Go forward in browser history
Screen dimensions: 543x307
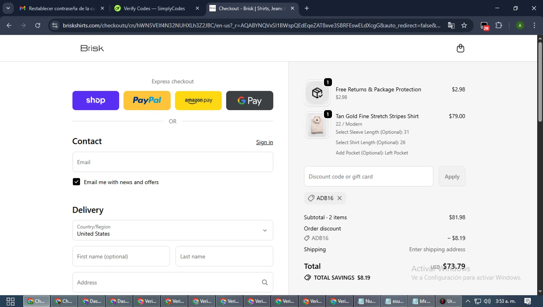point(24,25)
